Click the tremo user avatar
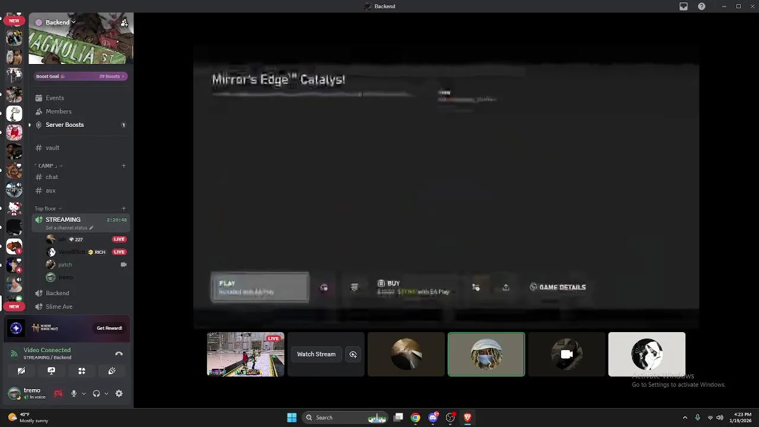 (x=14, y=393)
